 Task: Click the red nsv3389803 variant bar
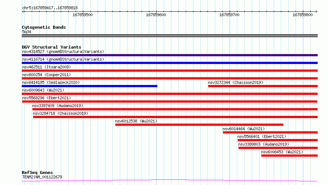[278, 148]
